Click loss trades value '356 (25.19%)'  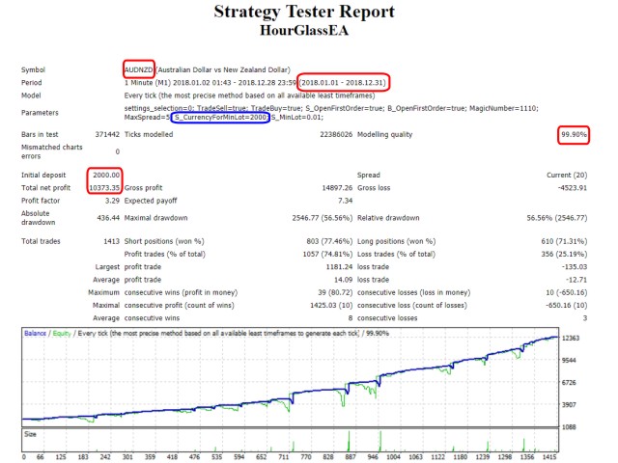pos(564,255)
